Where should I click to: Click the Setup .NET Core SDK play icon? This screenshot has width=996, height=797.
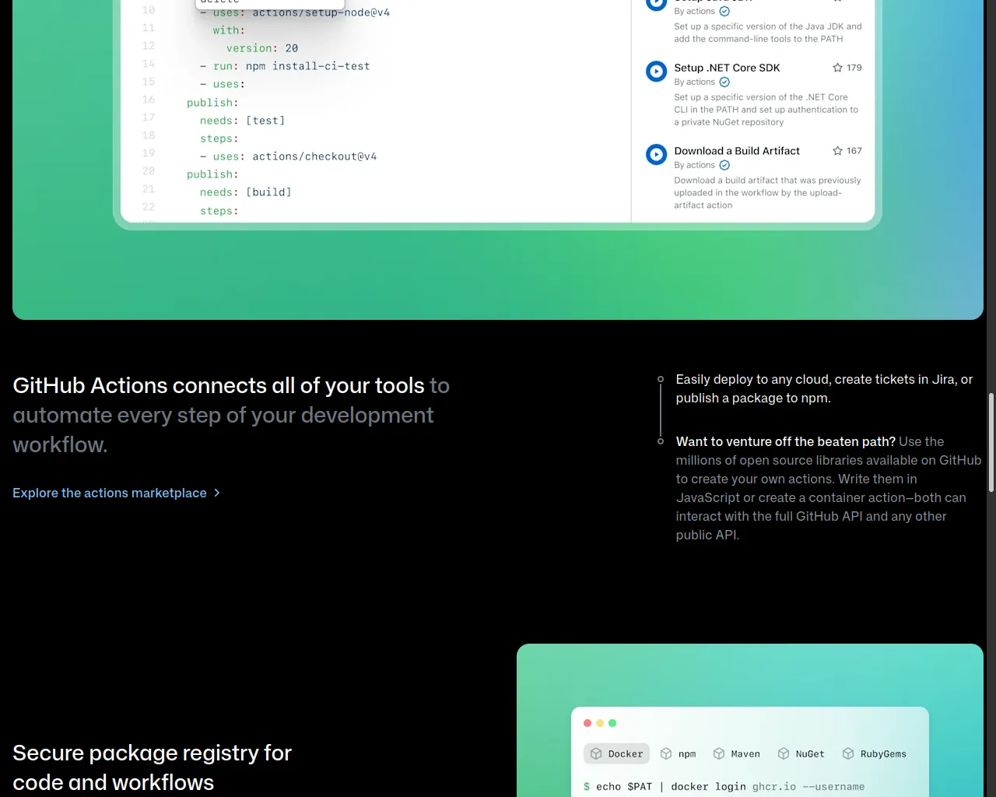point(656,72)
